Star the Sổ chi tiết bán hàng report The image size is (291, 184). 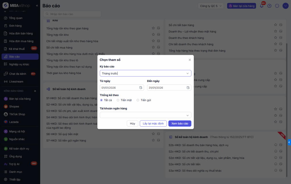click(275, 25)
